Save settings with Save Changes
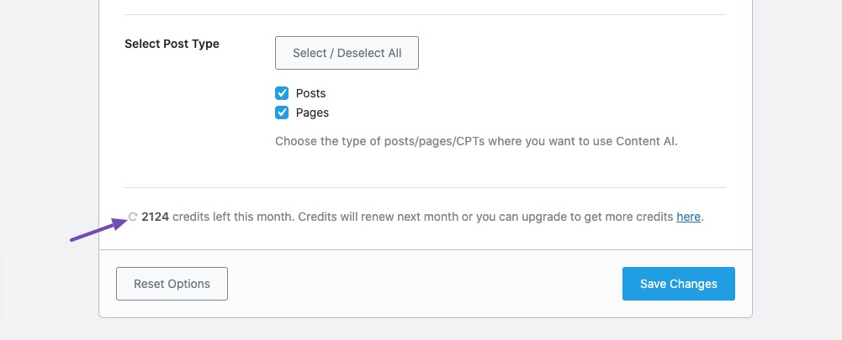This screenshot has height=340, width=842. (x=679, y=284)
